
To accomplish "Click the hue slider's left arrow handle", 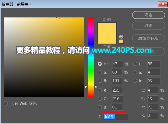I will tap(86, 87).
